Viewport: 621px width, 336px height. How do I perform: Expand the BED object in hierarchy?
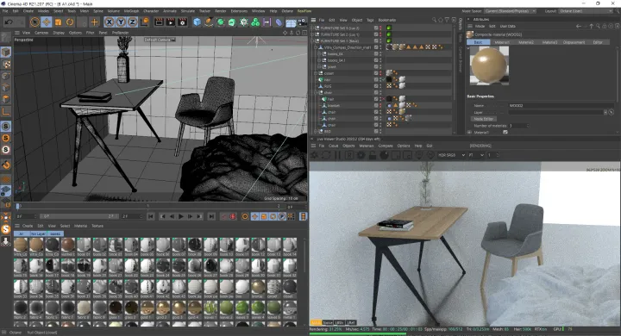pos(316,131)
